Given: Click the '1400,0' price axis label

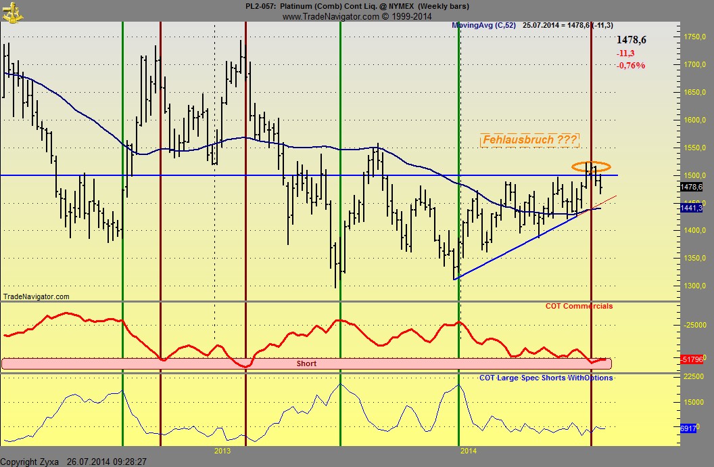Looking at the screenshot, I should (x=694, y=231).
